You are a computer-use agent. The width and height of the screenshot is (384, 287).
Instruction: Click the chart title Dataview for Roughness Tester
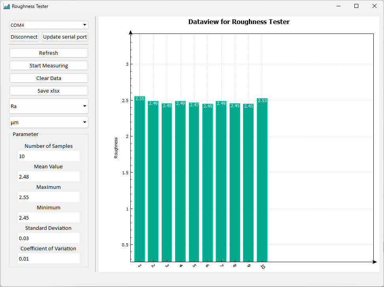pyautogui.click(x=239, y=22)
